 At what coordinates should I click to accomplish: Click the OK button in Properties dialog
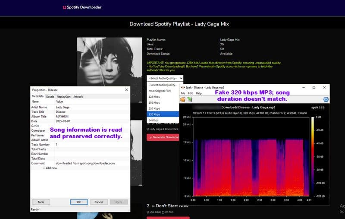pyautogui.click(x=79, y=202)
